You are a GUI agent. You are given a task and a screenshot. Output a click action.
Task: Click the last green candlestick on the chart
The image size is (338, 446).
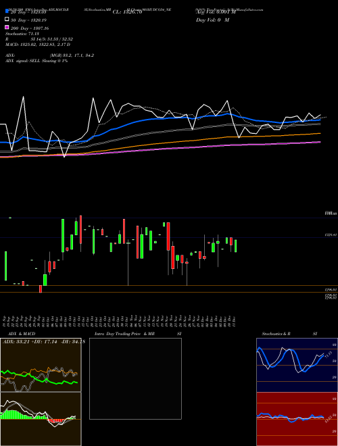click(x=235, y=246)
